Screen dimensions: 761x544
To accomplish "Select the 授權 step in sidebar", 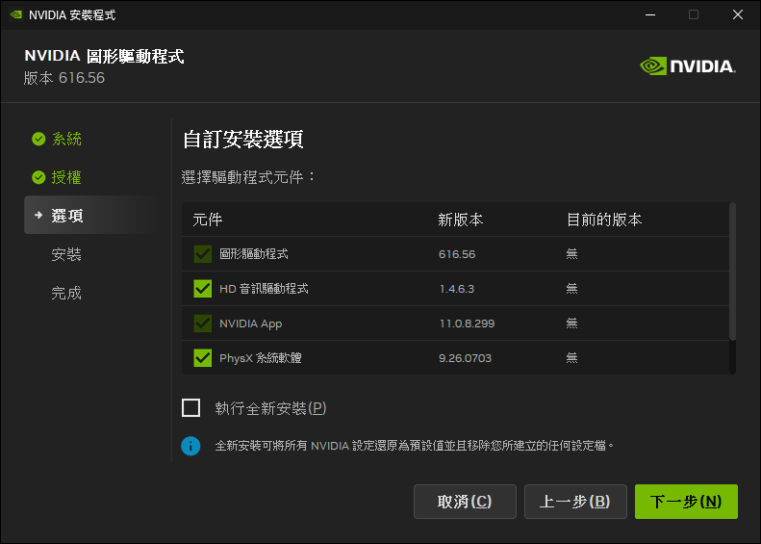I will pos(66,177).
